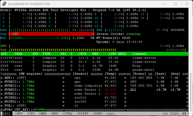
Task: Click the soc012 sensor row
Action: coord(95,98)
